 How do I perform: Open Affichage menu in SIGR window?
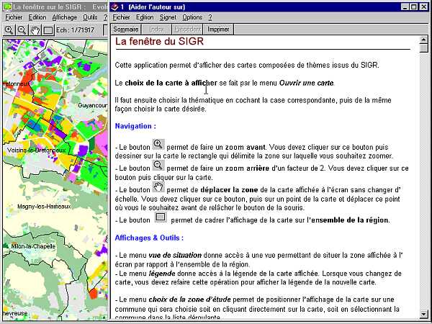pos(65,17)
